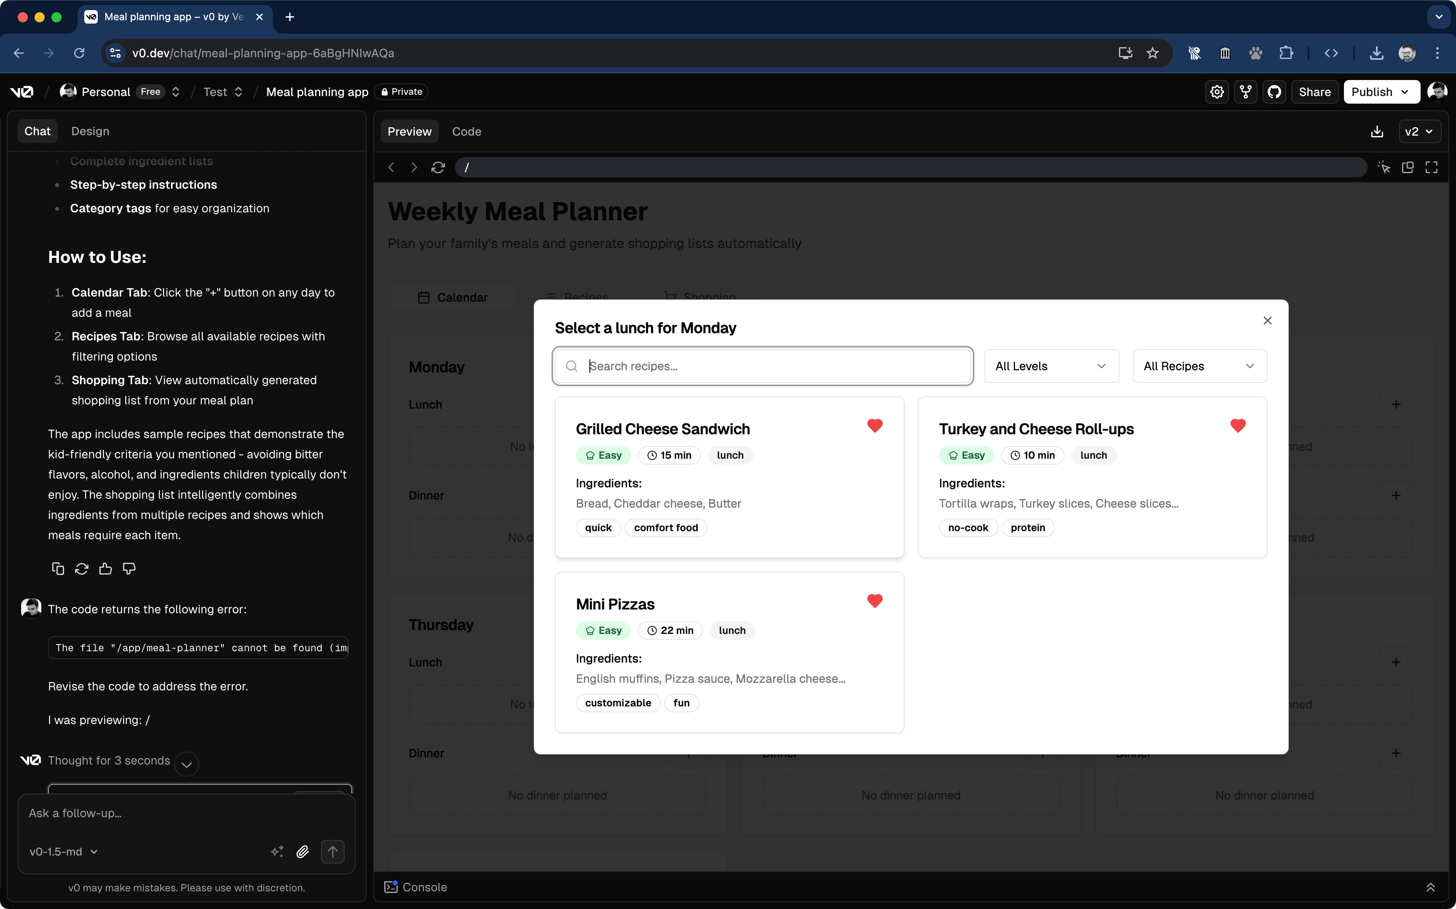
Task: Click the Share button
Action: point(1314,92)
